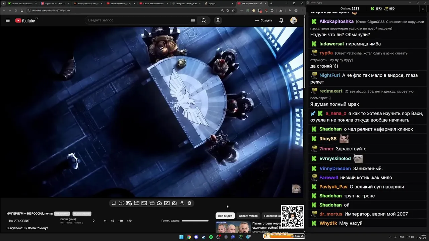Image resolution: width=429 pixels, height=241 pixels.
Task: Click the YouTube search magnifier button
Action: [x=204, y=20]
